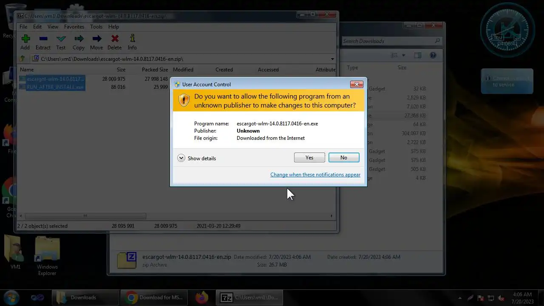544x306 pixels.
Task: Sort by Created column in 7-Zip
Action: [224, 70]
